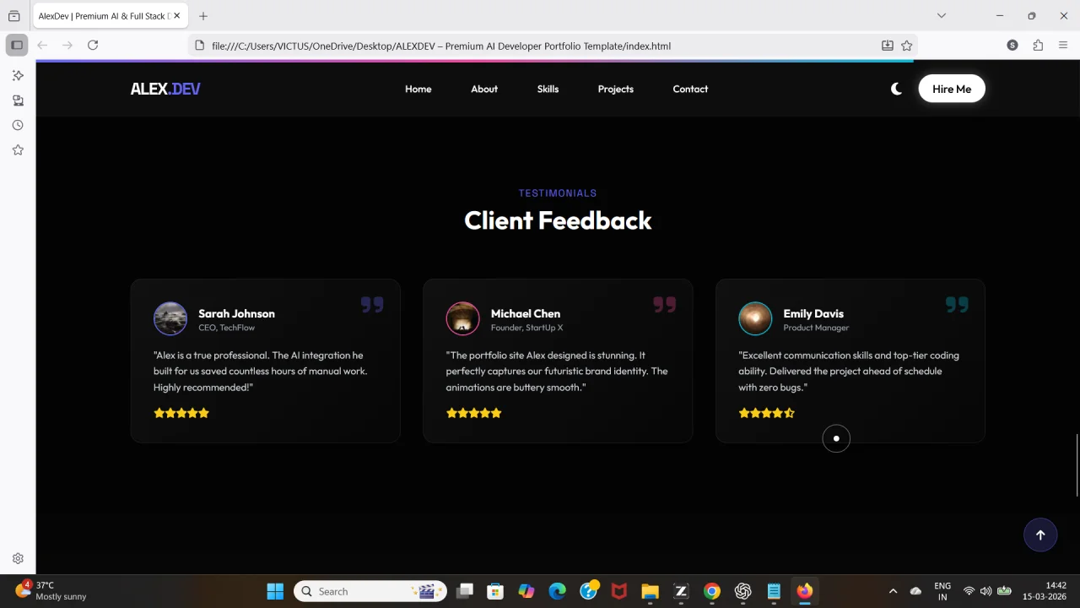Click the scroll-to-top arrow button
This screenshot has width=1080, height=608.
tap(1040, 535)
